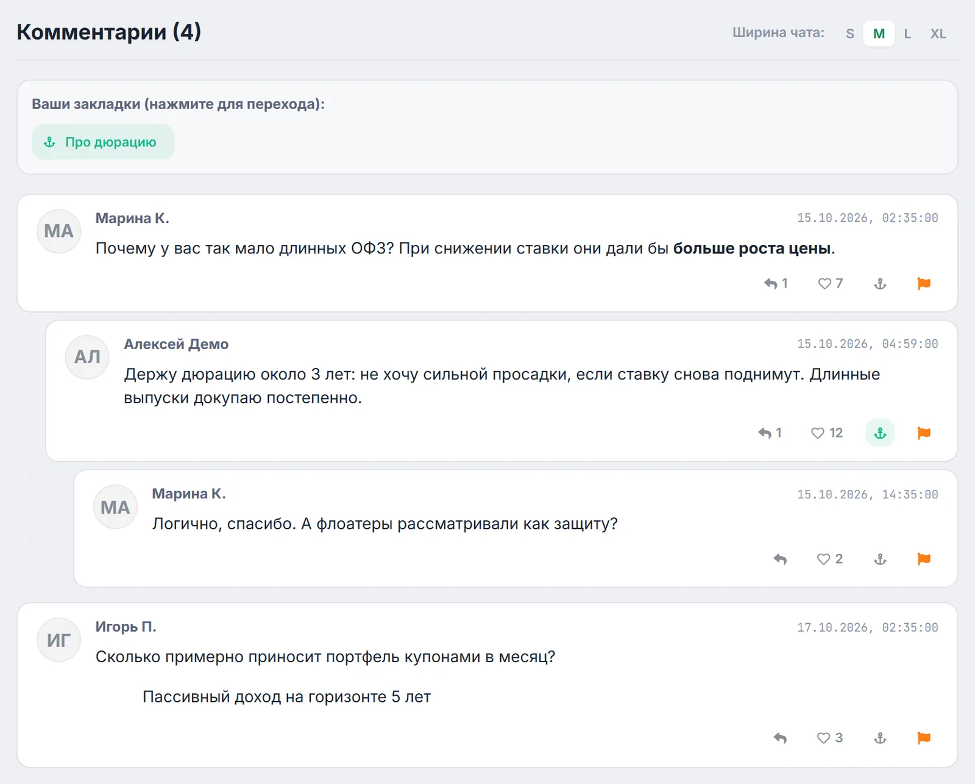Reply to the comment about флоатеры

[x=780, y=559]
